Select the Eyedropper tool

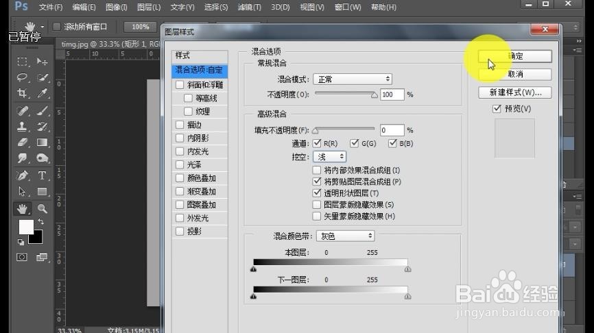click(42, 93)
